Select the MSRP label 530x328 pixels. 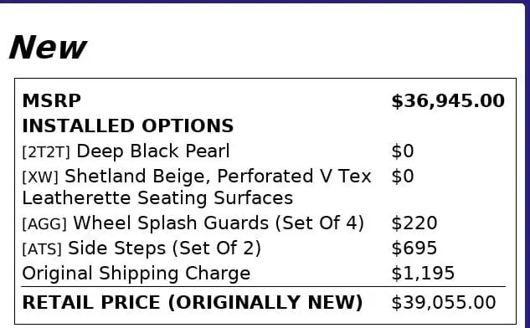51,100
